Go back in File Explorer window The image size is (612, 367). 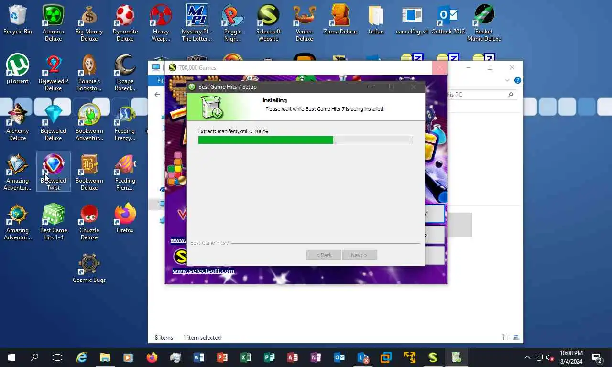[x=157, y=95]
